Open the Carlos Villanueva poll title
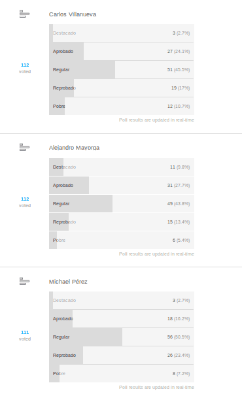 [x=73, y=14]
